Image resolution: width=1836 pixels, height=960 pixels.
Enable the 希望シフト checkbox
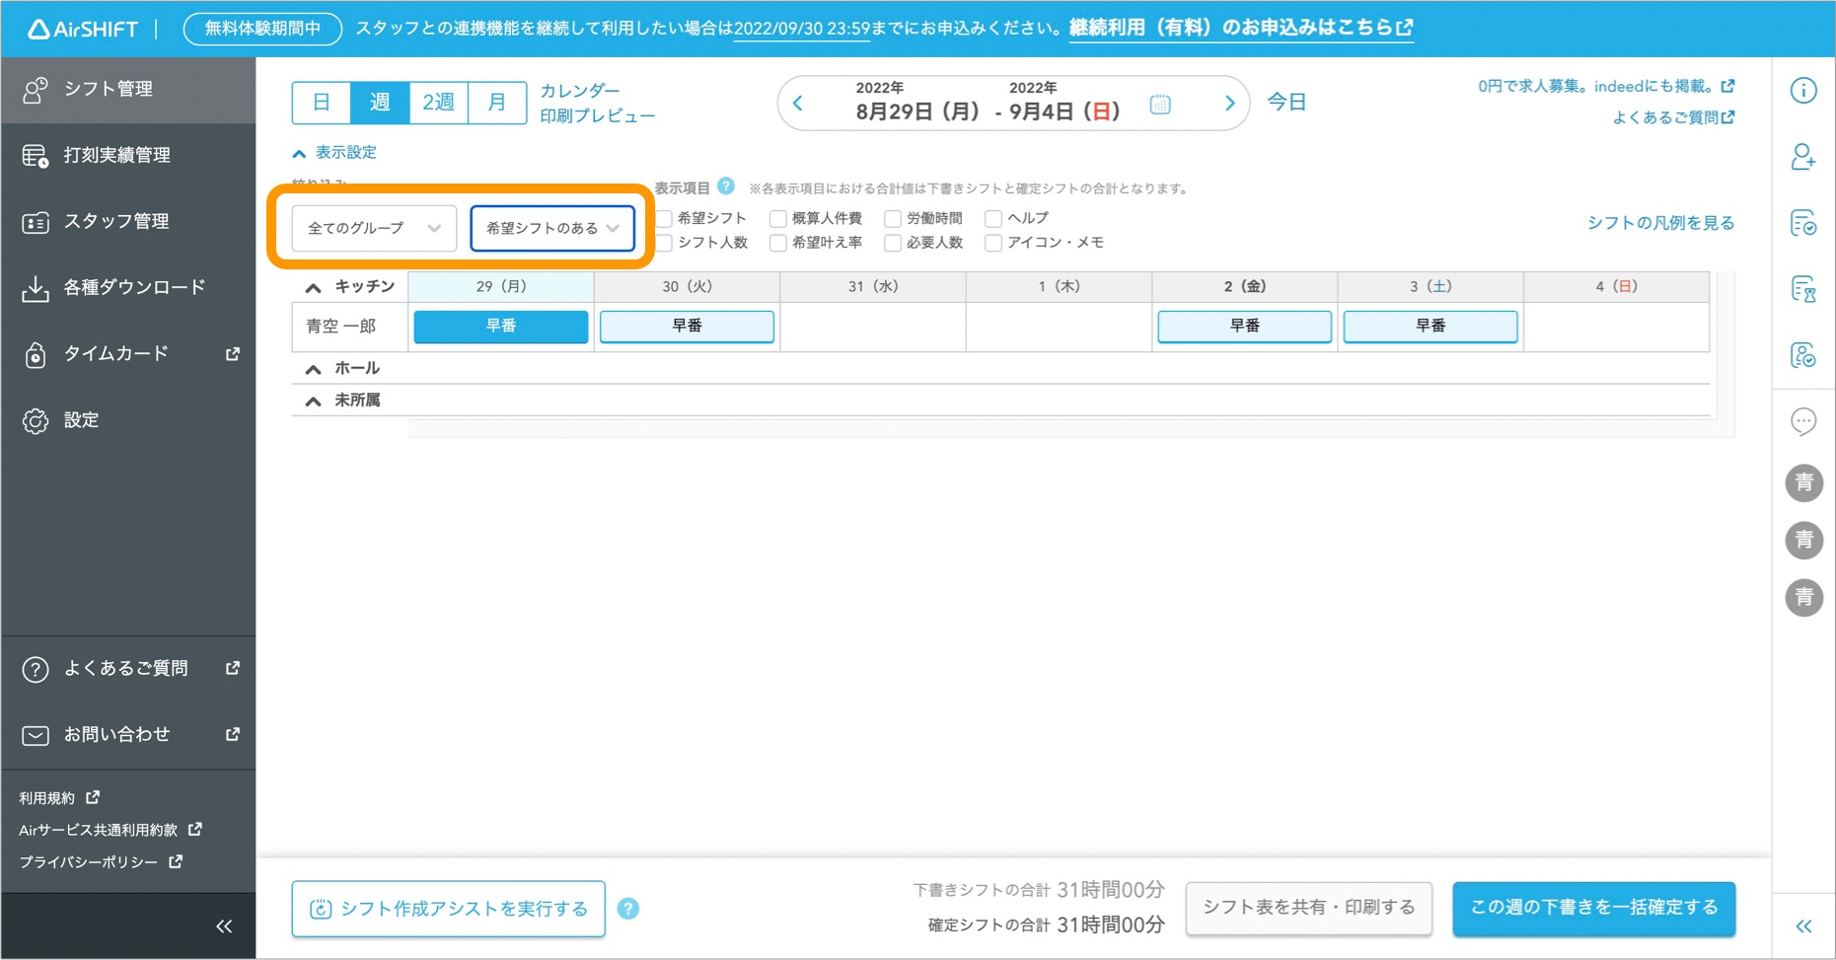pyautogui.click(x=665, y=218)
